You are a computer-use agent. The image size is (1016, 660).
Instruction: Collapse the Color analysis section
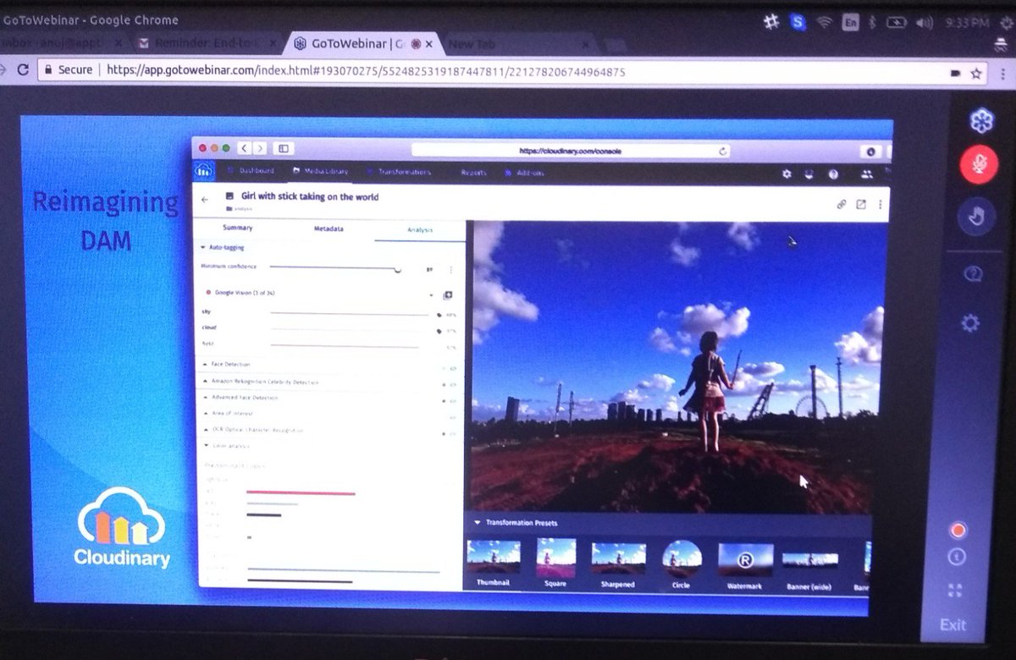coord(225,445)
